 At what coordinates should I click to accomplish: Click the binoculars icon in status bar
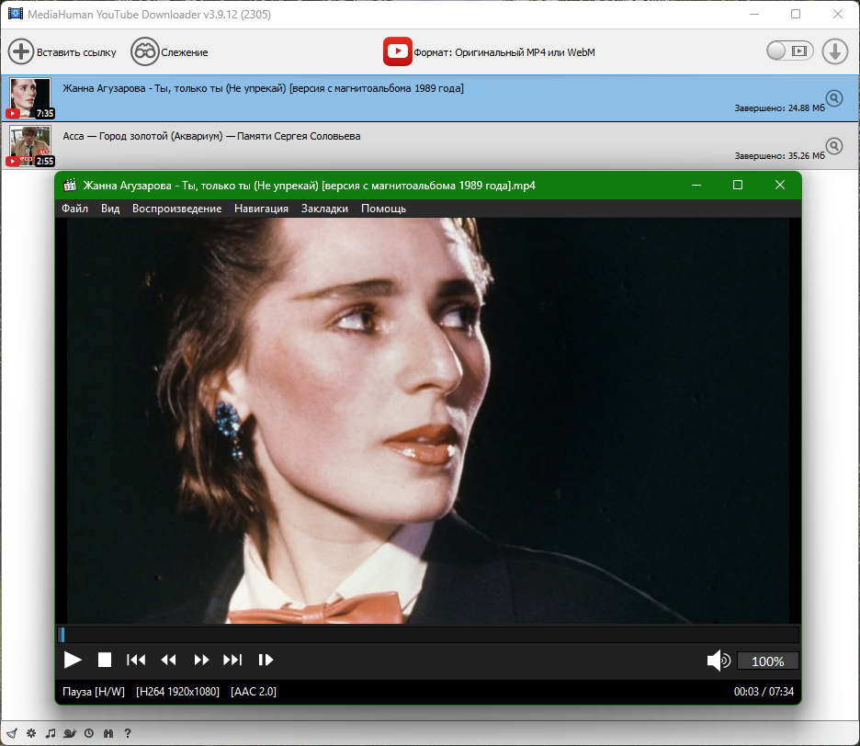pos(108,733)
